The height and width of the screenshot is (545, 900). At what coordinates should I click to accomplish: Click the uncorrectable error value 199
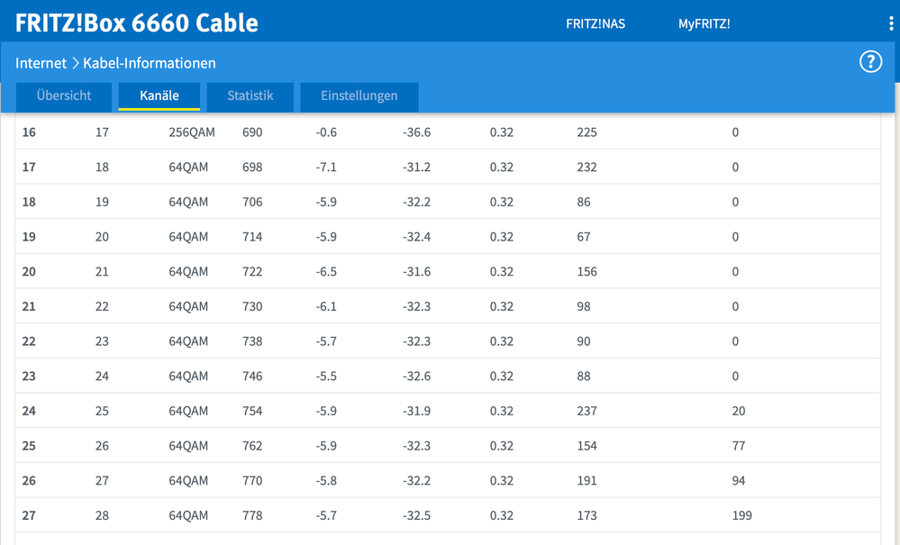(741, 516)
